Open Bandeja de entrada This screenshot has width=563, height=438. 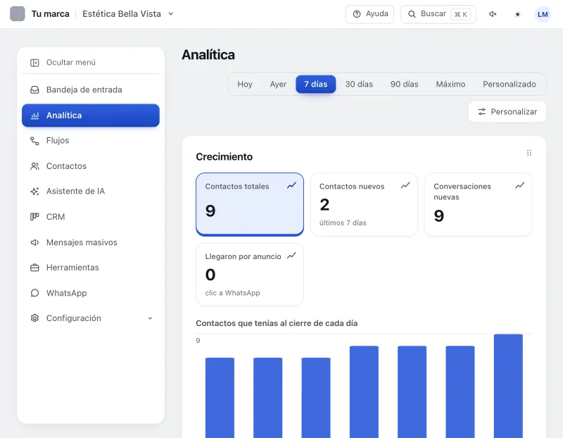click(x=91, y=90)
